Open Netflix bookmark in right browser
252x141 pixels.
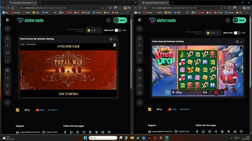point(158,13)
